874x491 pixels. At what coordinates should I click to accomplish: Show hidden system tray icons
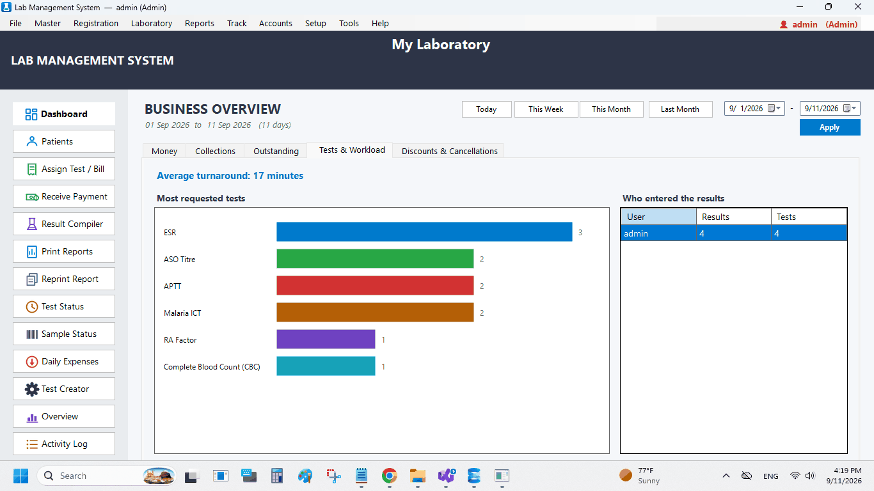click(726, 476)
